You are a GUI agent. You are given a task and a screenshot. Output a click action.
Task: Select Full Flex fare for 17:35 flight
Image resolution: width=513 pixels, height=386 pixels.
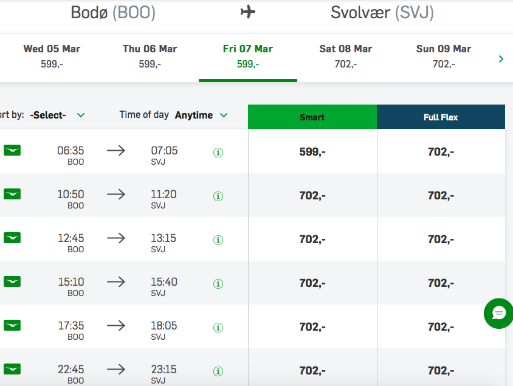tap(441, 327)
